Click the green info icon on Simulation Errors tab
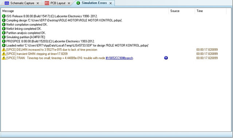Viewport: 233px width, 138px height. [x=78, y=3]
